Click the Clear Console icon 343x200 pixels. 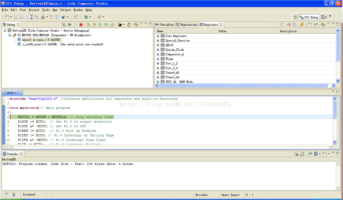(x=296, y=154)
